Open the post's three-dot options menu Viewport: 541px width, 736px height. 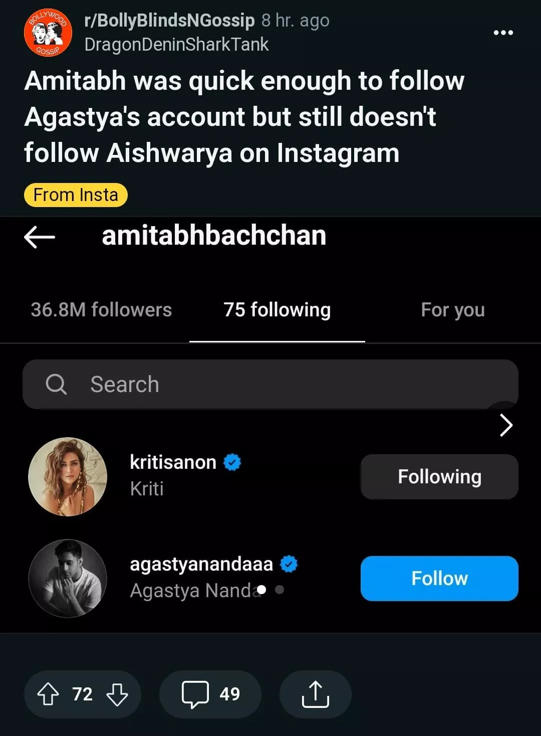pos(503,33)
